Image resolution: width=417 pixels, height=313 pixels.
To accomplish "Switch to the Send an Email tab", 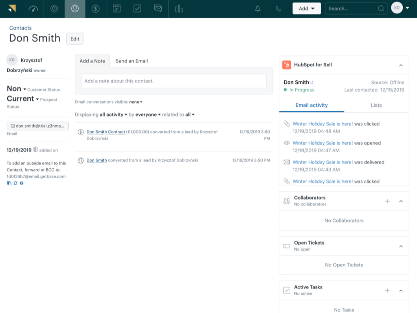I will pos(132,61).
